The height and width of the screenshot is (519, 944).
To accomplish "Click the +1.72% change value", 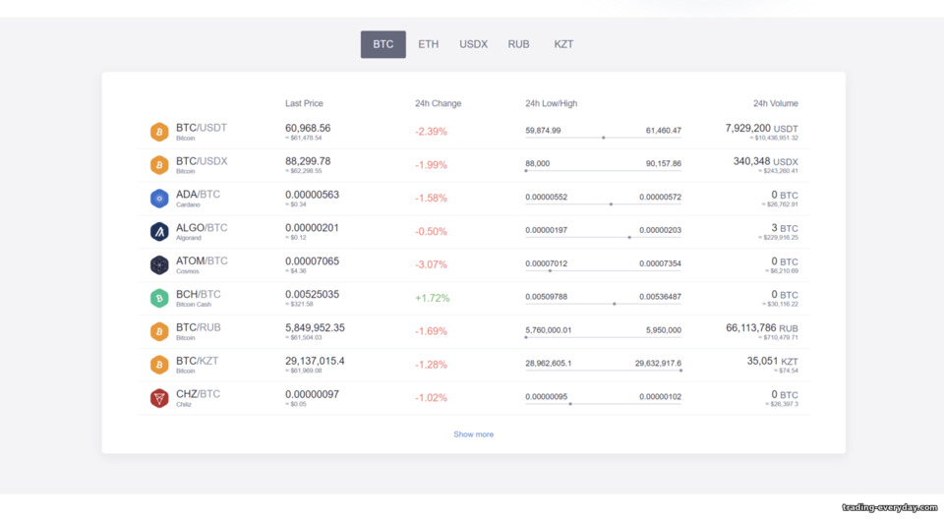I will (432, 298).
